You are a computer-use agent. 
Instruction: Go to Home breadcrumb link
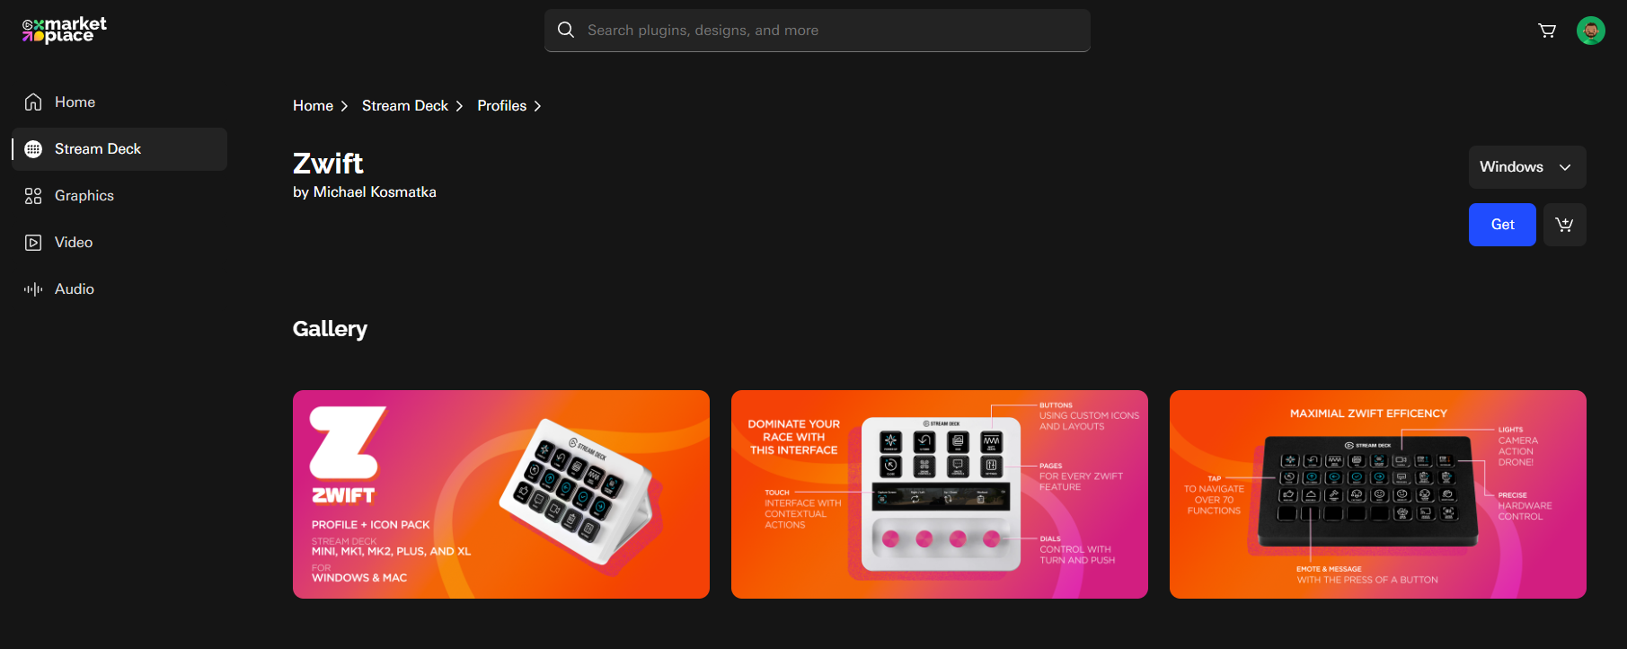[313, 106]
